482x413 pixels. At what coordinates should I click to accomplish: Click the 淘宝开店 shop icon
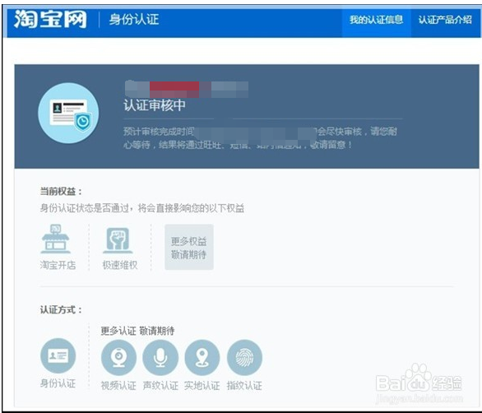pos(55,239)
